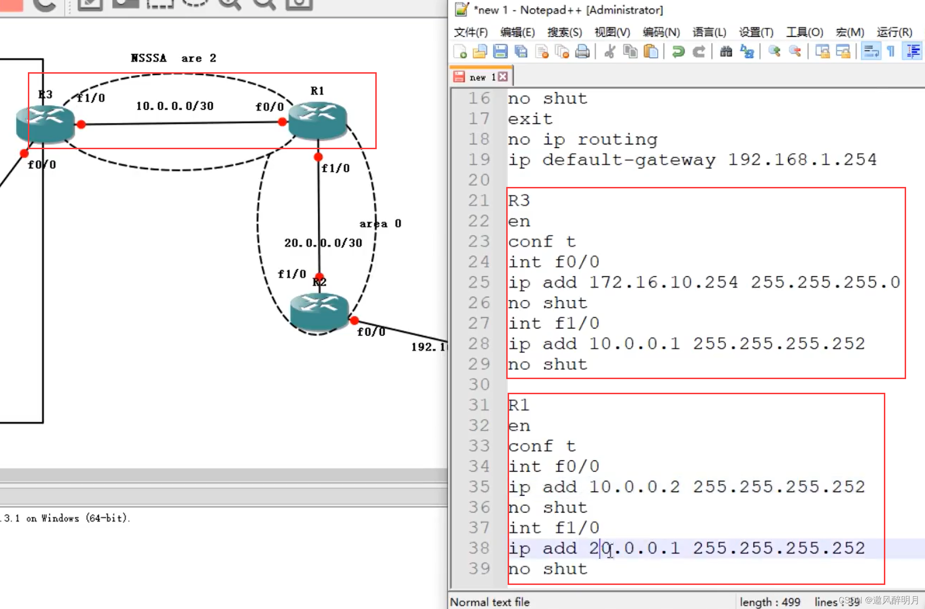Open the 文件(F) menu
This screenshot has height=609, width=925.
pyautogui.click(x=471, y=32)
